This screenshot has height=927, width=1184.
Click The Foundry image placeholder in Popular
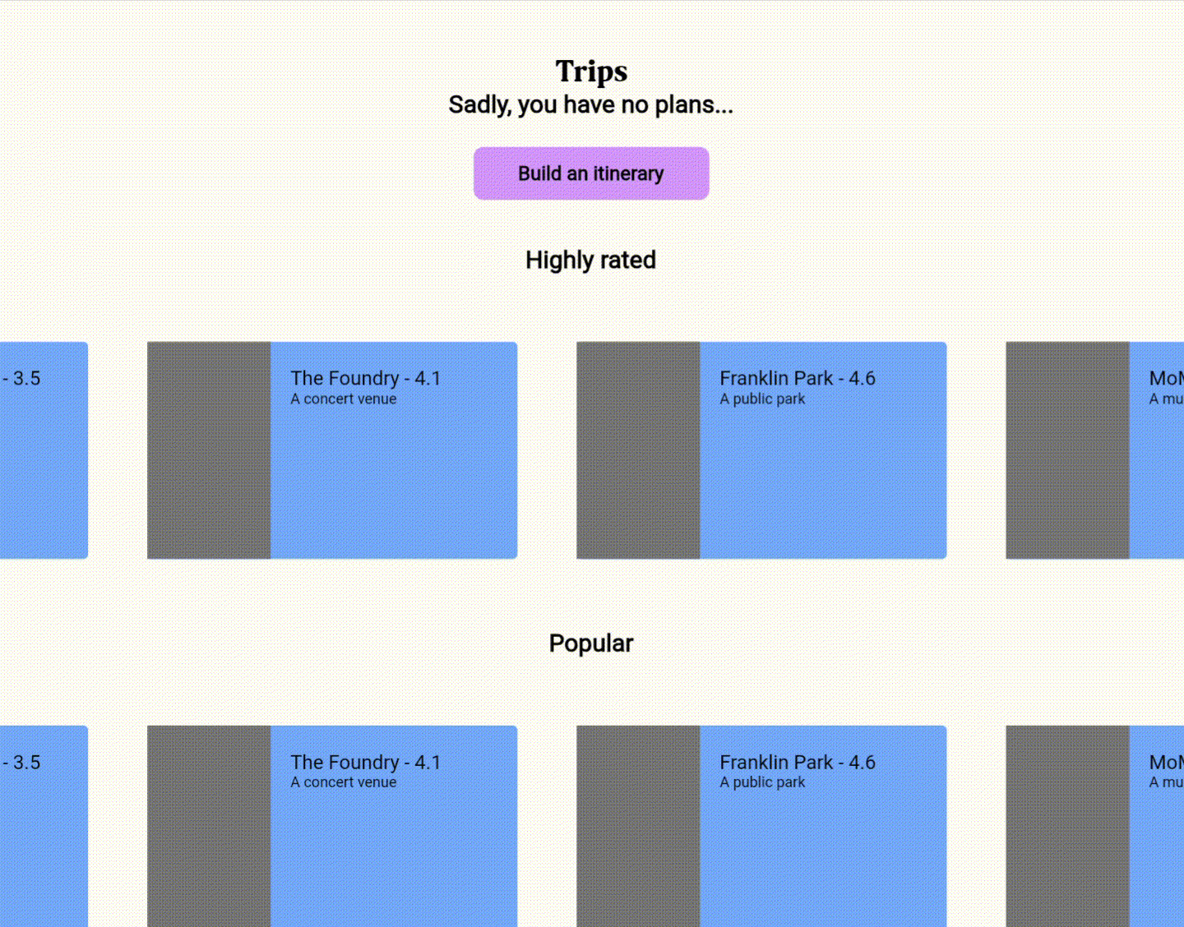209,826
